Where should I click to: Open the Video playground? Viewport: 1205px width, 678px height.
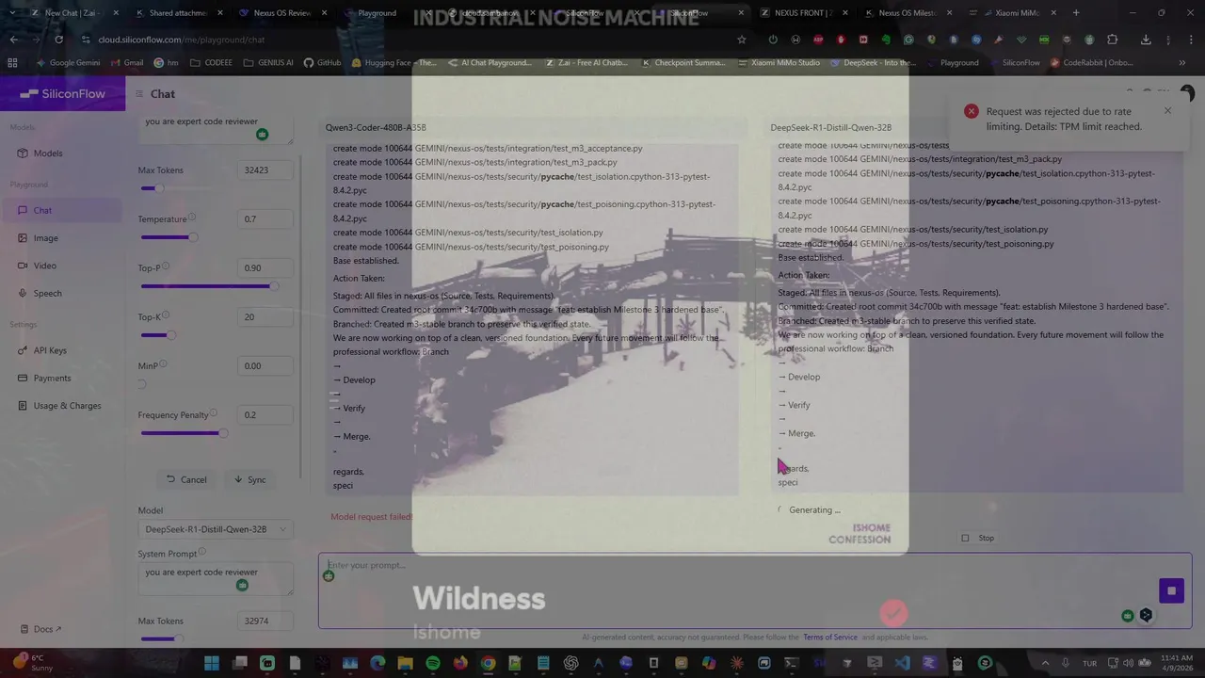45,266
